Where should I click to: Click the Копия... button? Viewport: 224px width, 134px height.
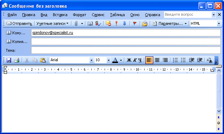[x=16, y=42]
